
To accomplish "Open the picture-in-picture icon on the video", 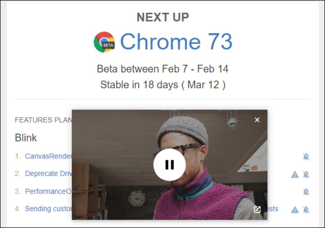I will coord(257,209).
